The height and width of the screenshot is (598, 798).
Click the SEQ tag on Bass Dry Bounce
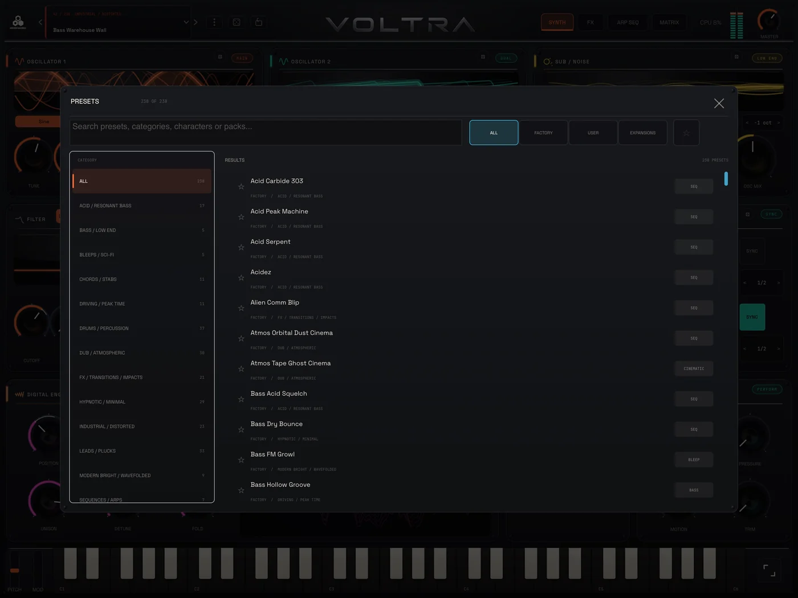694,429
